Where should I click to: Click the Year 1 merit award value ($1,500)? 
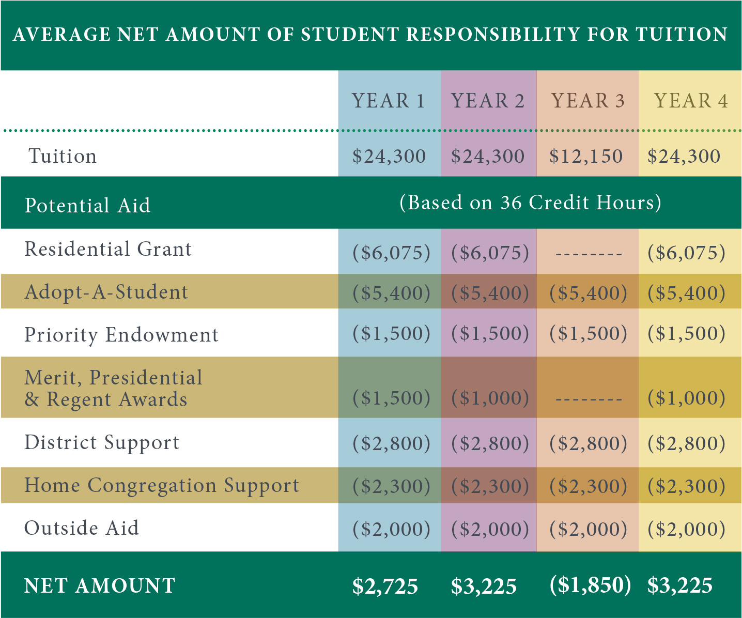[391, 398]
